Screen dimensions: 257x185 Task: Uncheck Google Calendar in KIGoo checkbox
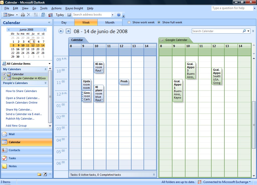coord(5,78)
